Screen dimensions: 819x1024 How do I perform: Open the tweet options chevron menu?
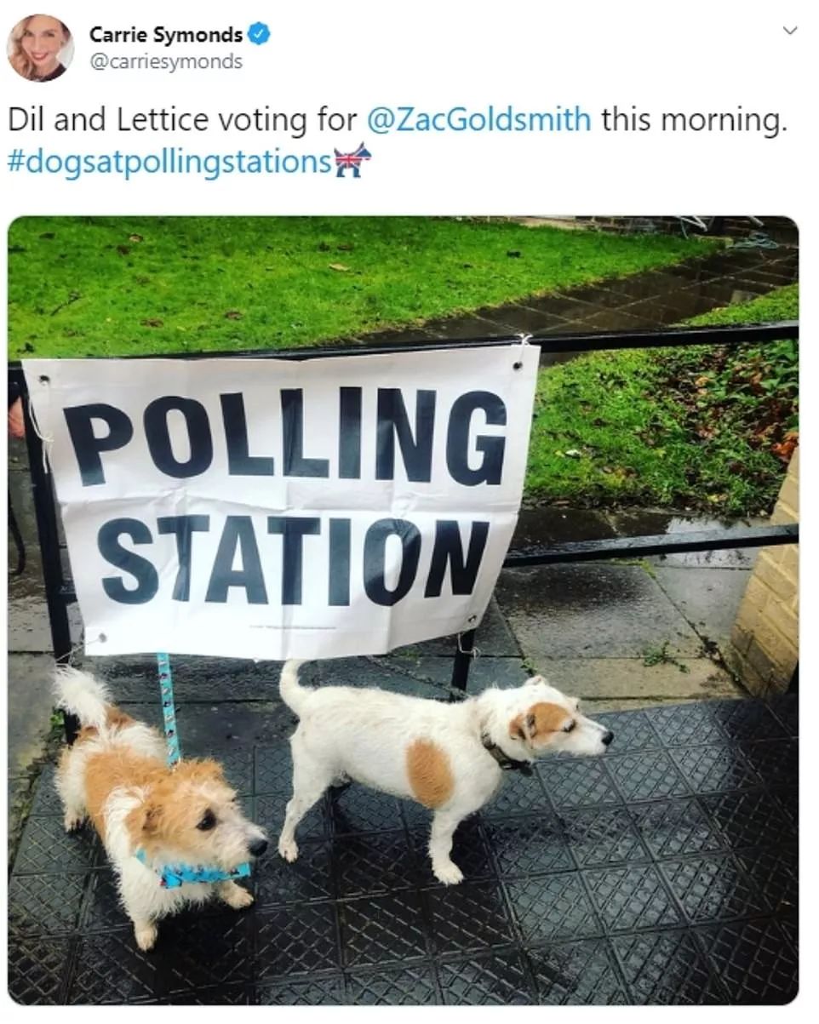coord(790,31)
